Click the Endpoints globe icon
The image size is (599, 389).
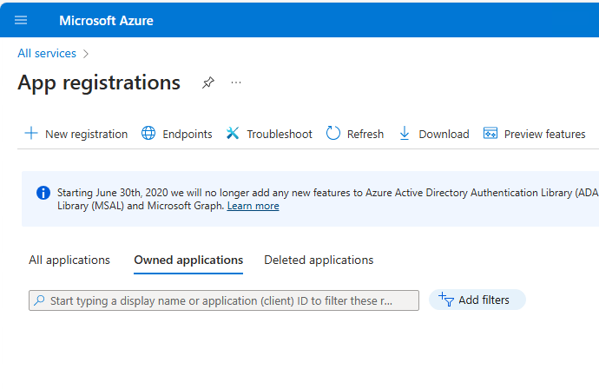pos(148,134)
